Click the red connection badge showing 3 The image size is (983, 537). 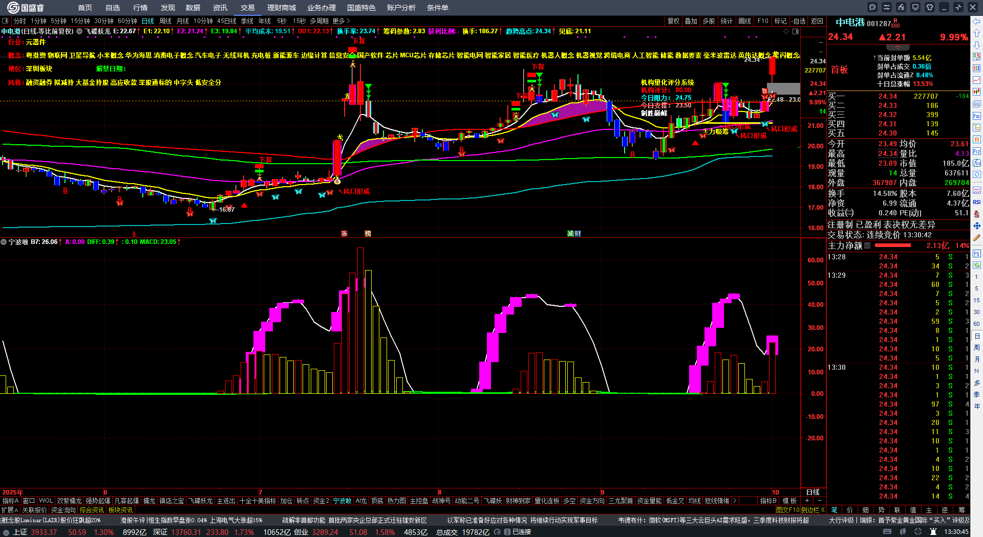click(x=507, y=532)
